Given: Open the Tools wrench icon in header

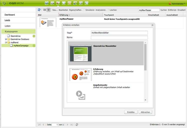Looking at the screenshot, I should tap(81, 3).
